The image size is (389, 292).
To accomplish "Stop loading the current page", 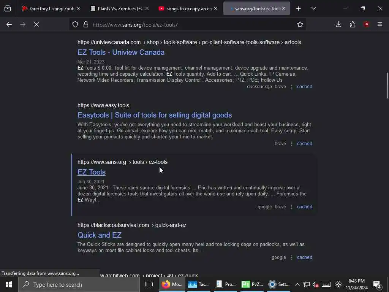I will [x=36, y=24].
